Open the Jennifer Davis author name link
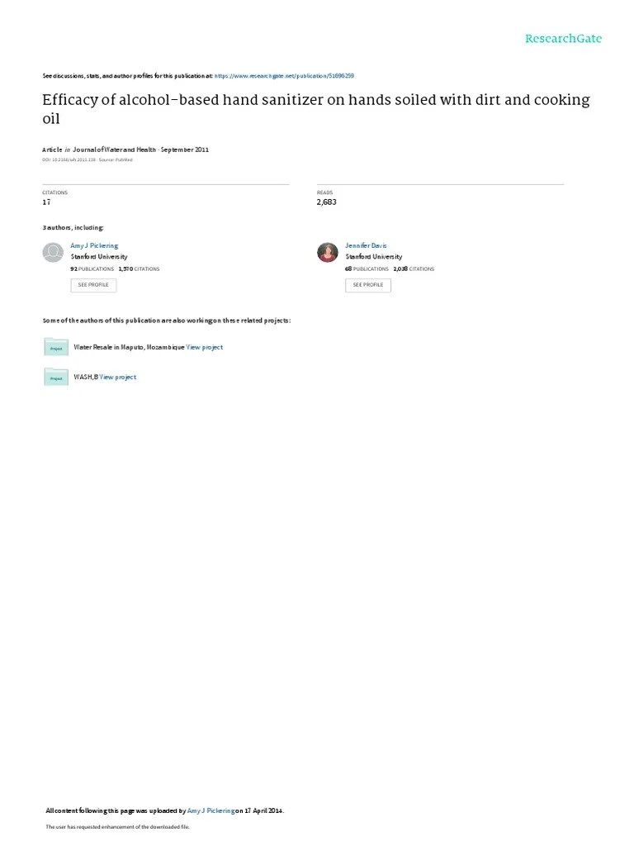This screenshot has height=846, width=634. pos(366,245)
